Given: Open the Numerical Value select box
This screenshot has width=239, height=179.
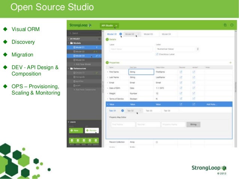Looking at the screenshot, I should [x=178, y=49].
